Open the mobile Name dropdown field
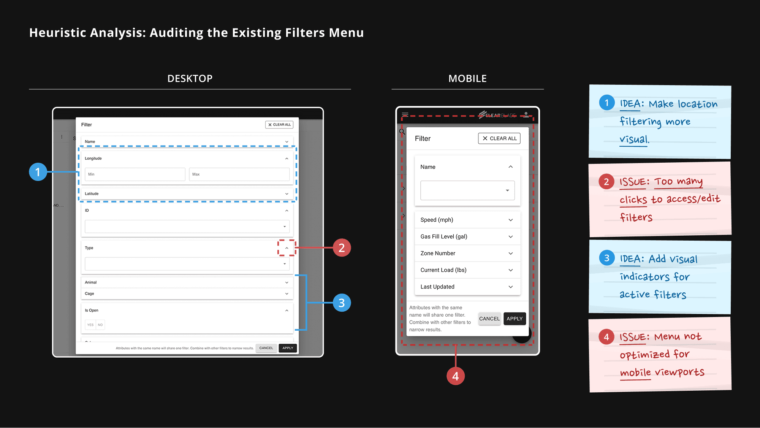760x428 pixels. (467, 190)
